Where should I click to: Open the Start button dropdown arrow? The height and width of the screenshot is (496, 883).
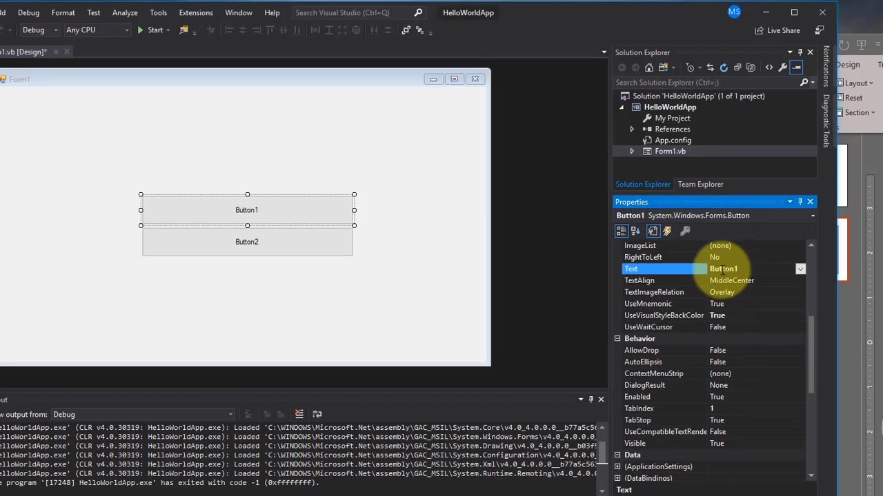click(x=169, y=30)
